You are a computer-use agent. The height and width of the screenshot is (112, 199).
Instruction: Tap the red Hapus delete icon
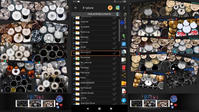pos(124,68)
